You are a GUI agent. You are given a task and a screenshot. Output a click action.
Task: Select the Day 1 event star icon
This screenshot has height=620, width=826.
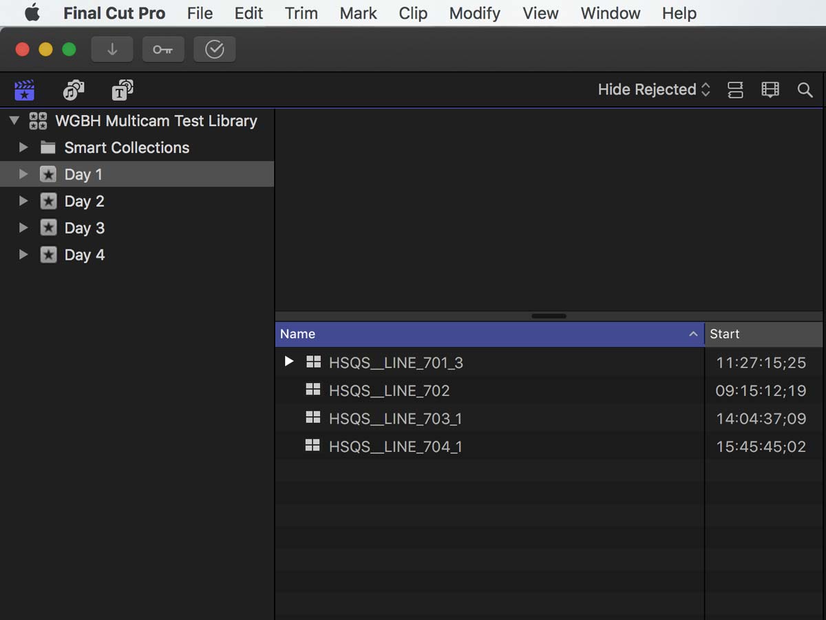click(x=48, y=174)
